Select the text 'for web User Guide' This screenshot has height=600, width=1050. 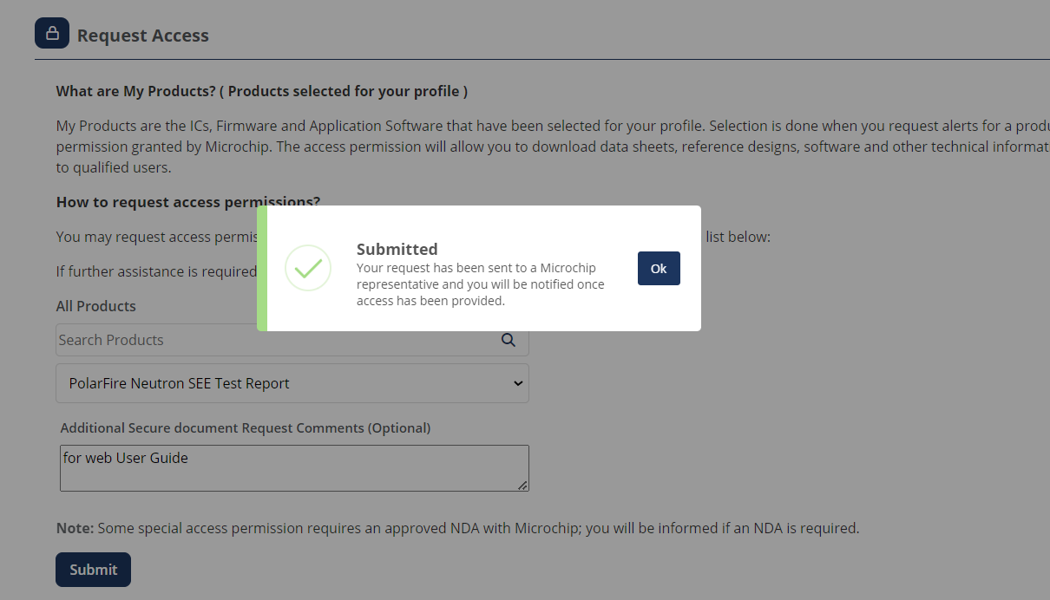click(x=124, y=457)
